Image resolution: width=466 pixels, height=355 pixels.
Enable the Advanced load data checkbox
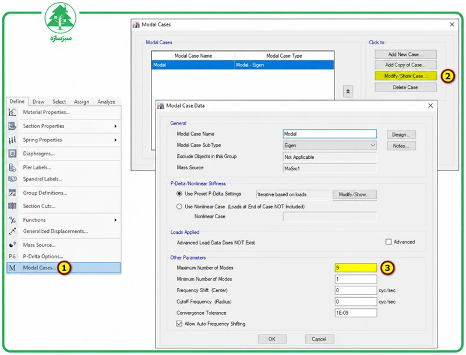click(389, 242)
